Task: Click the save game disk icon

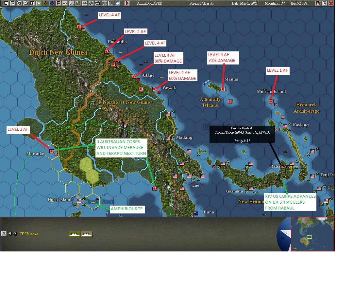Action: [6, 3]
